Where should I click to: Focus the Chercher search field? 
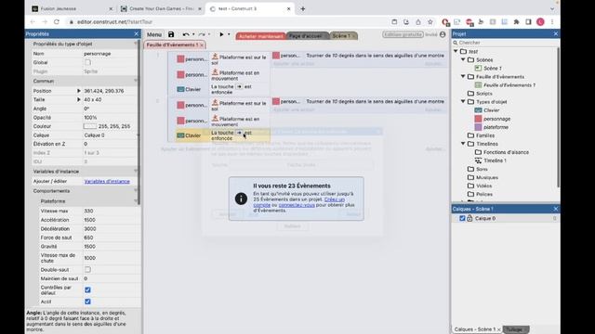pos(505,43)
